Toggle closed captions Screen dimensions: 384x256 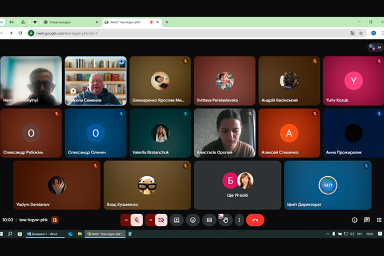pyautogui.click(x=209, y=220)
